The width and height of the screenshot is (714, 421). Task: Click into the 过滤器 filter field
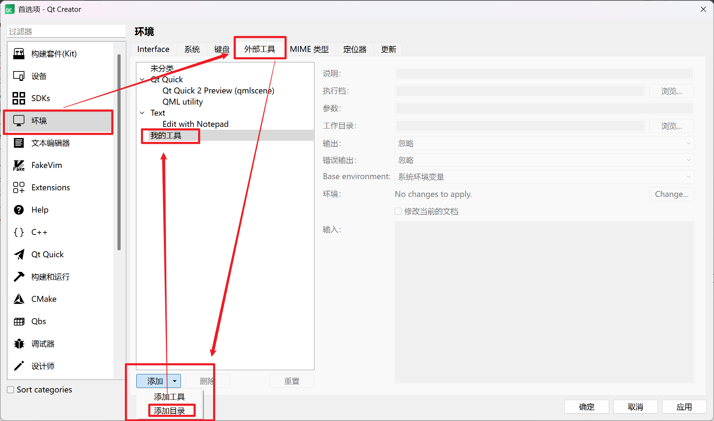tap(66, 31)
